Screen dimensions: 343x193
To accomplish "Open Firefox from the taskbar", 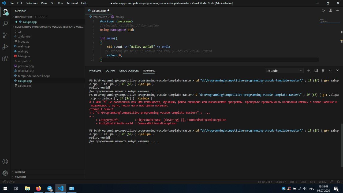I will pyautogui.click(x=38, y=188).
